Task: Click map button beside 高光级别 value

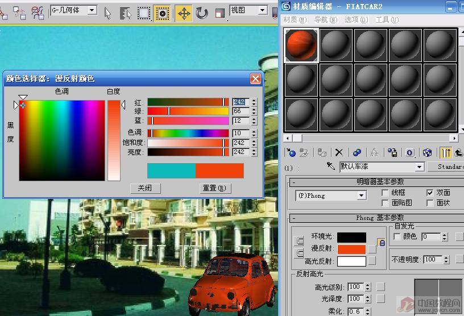Action: pyautogui.click(x=380, y=286)
